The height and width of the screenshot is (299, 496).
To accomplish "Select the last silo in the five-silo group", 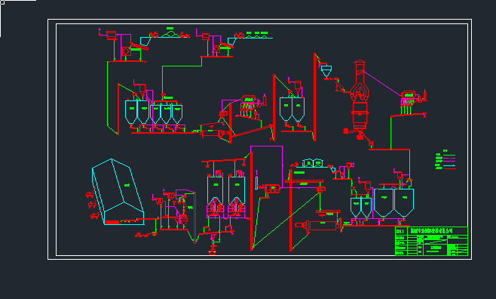I will coord(177,114).
